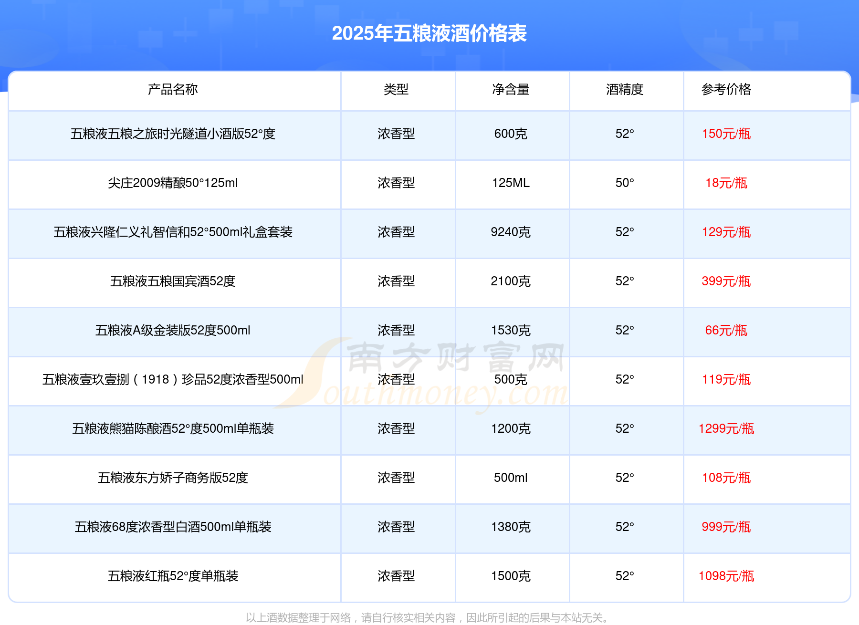Click the 399元/瓶 price
Screen dimensions: 859x625
[x=726, y=281]
